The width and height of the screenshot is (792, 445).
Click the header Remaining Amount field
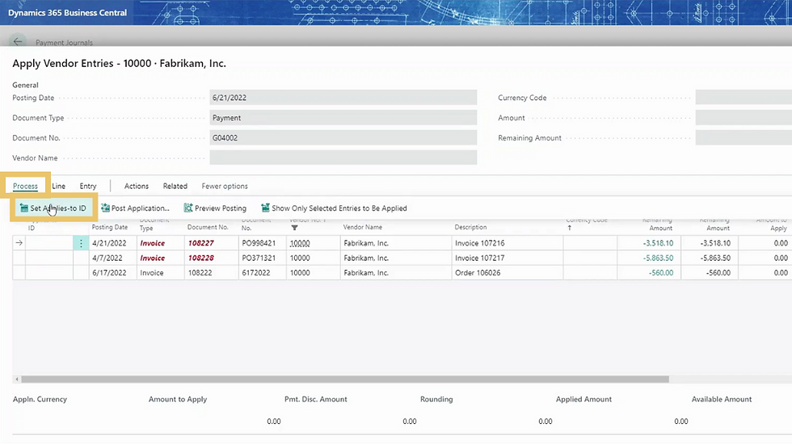point(744,138)
